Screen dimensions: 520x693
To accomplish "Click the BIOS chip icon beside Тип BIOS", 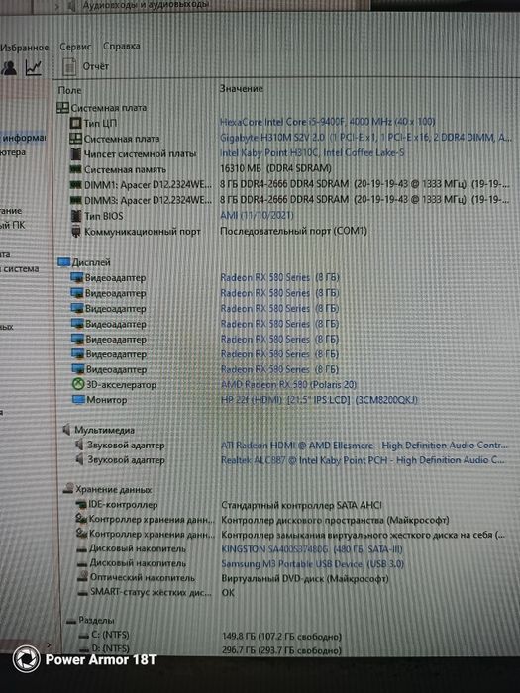I will coord(76,216).
